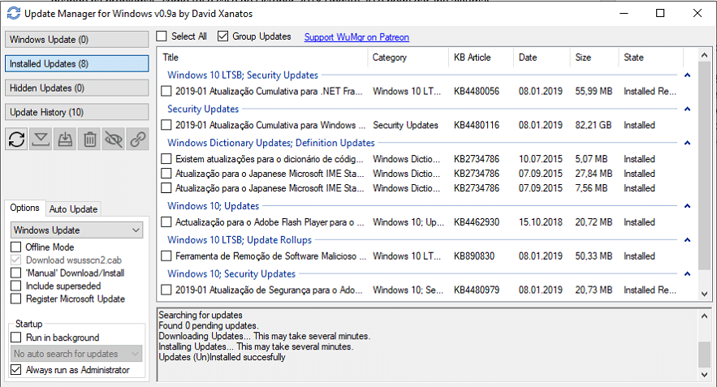Image resolution: width=717 pixels, height=387 pixels.
Task: Open the Update History (10) list
Action: coord(77,112)
